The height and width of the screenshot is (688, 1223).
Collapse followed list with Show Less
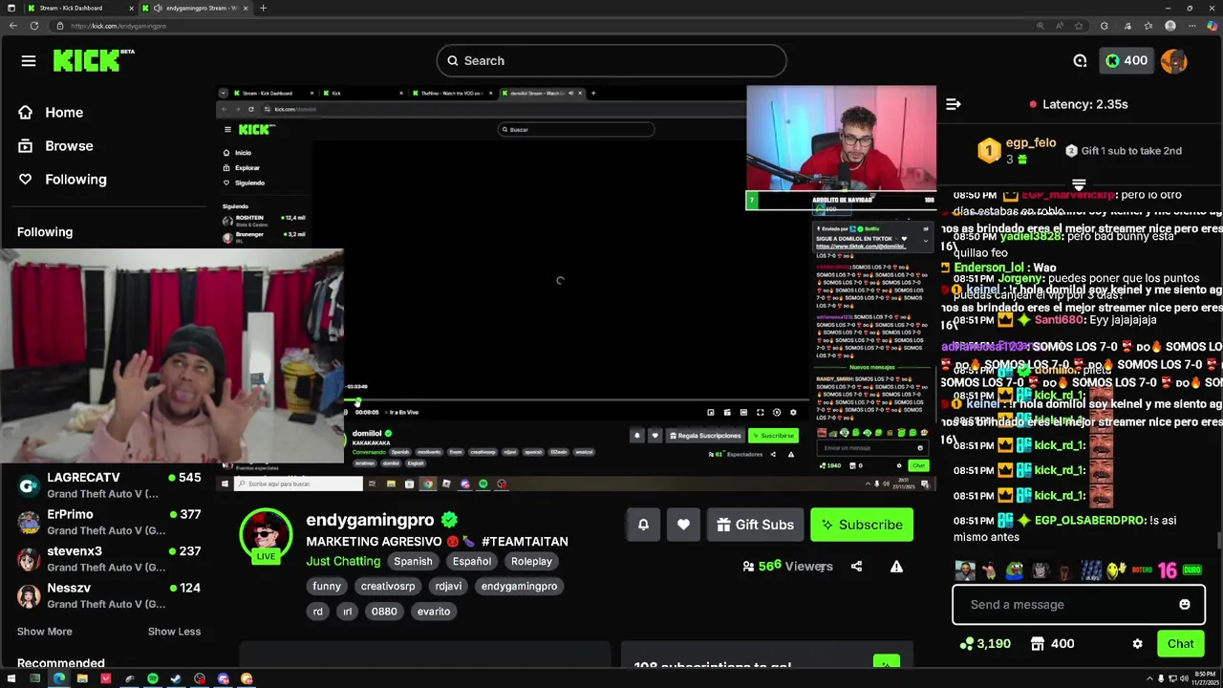[174, 632]
